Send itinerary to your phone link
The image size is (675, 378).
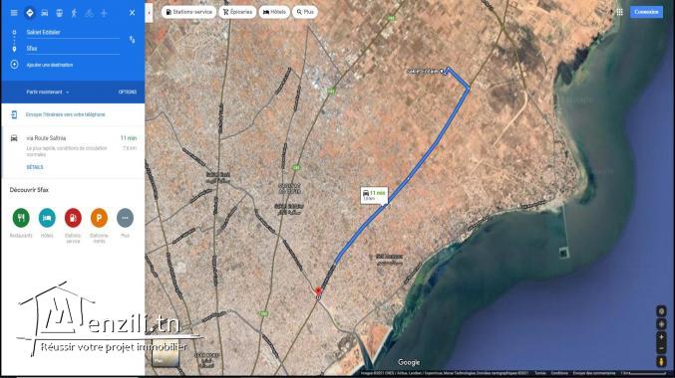coord(66,114)
